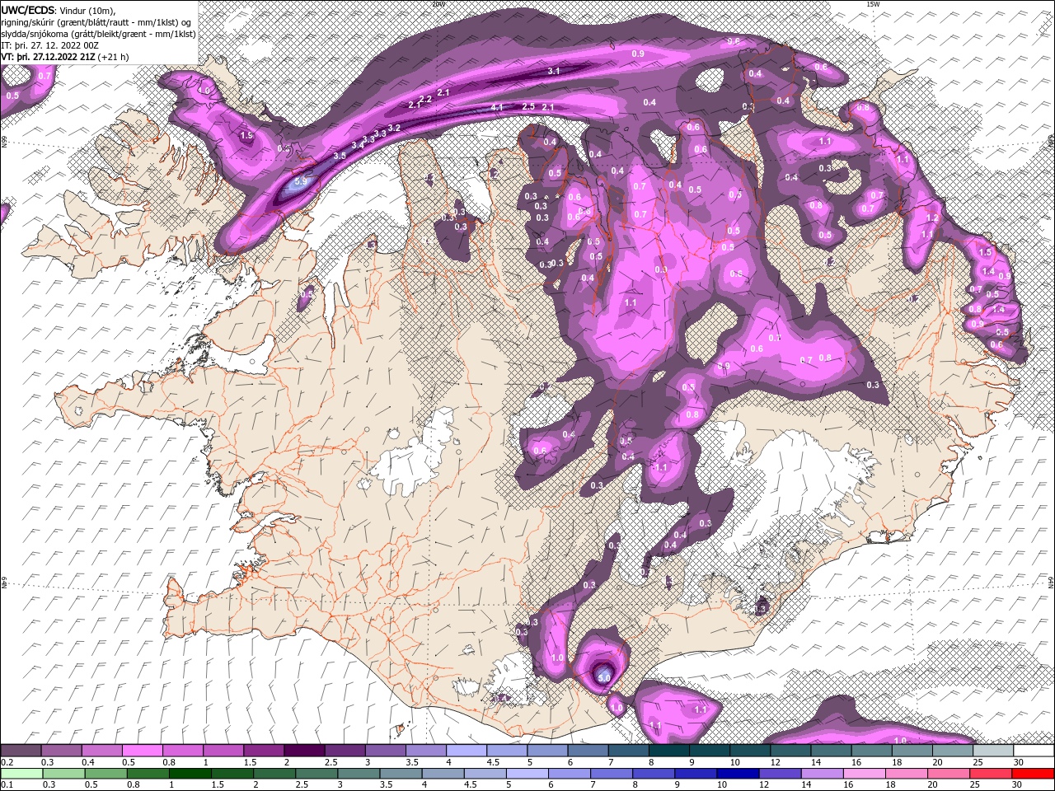The width and height of the screenshot is (1055, 791).
Task: Click the 'slydda/snjókoma' legend description line
Action: [98, 34]
